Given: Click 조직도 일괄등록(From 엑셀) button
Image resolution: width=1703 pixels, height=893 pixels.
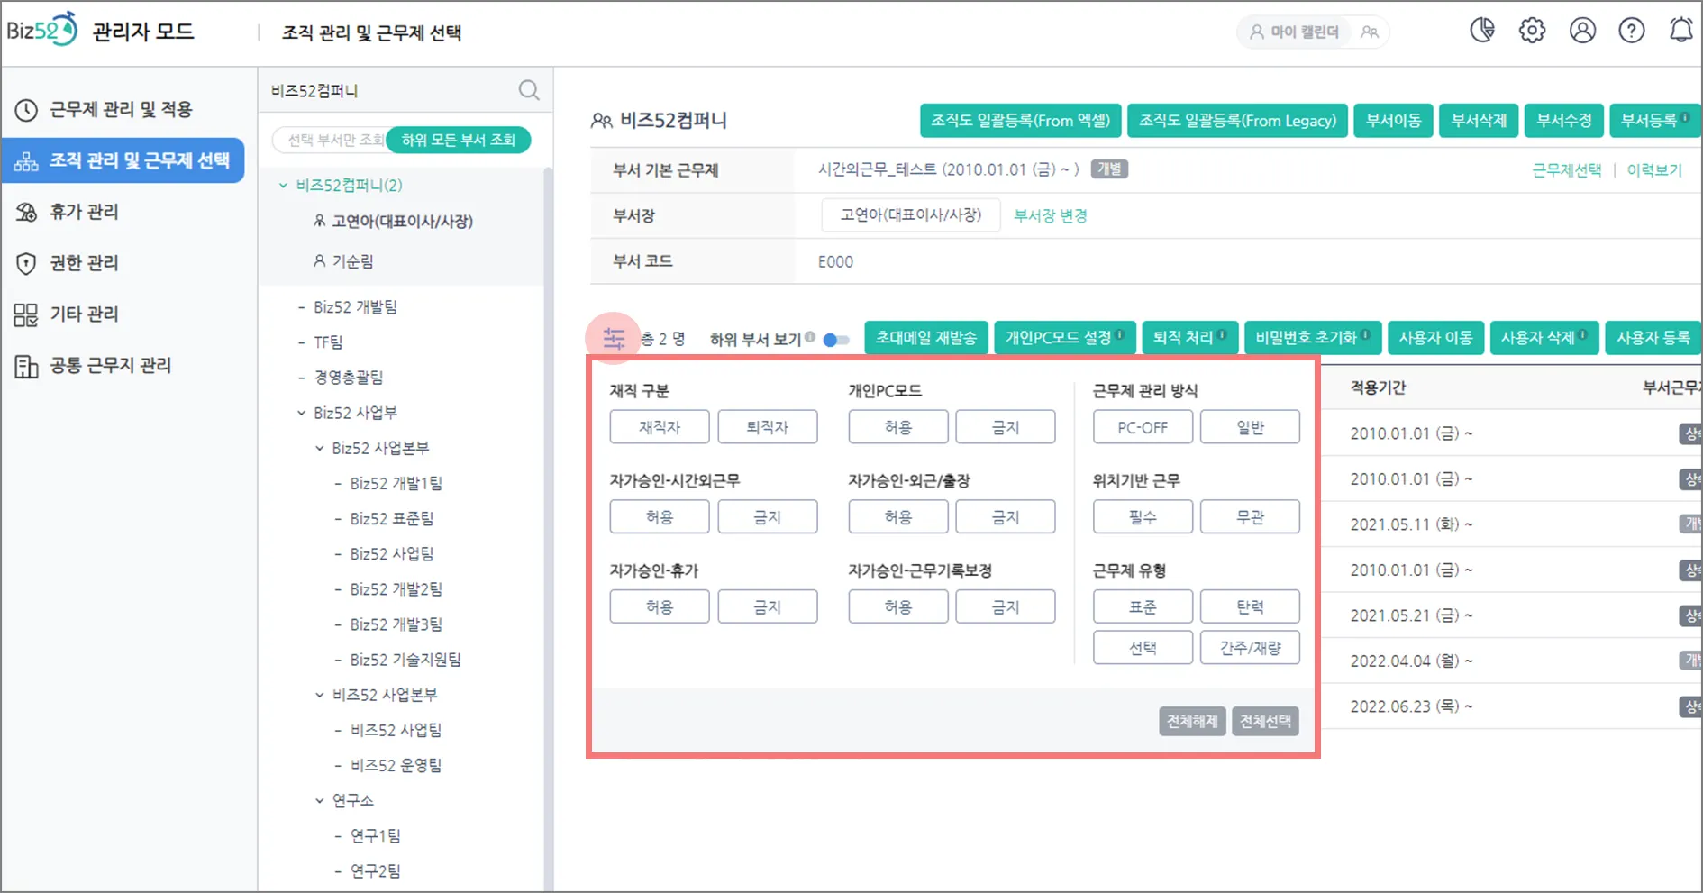Looking at the screenshot, I should point(1020,121).
